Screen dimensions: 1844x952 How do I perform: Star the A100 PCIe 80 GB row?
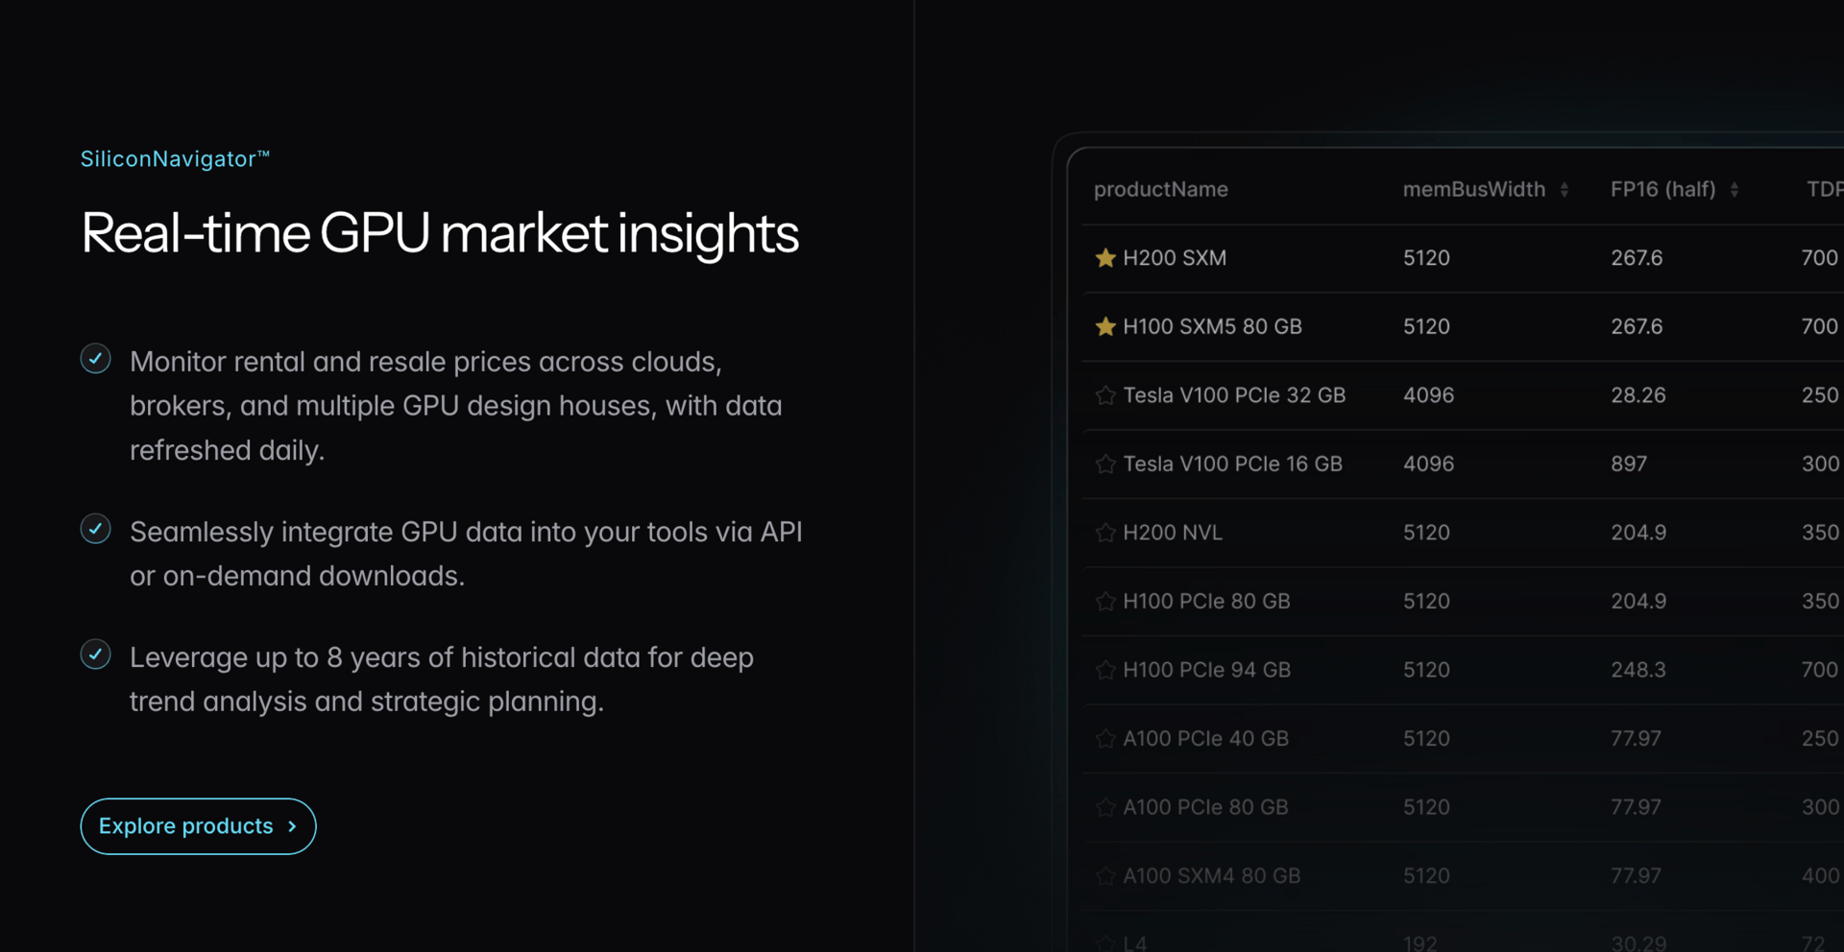click(x=1105, y=807)
